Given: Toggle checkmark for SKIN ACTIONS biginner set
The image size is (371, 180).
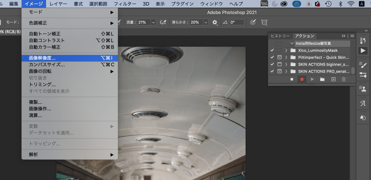Looking at the screenshot, I should point(272,64).
